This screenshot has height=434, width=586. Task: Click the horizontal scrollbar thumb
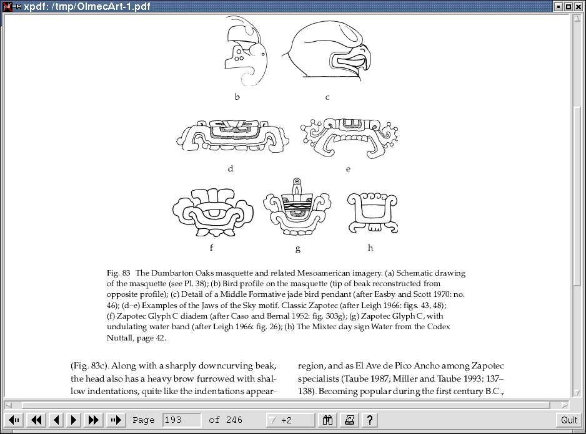(286, 405)
